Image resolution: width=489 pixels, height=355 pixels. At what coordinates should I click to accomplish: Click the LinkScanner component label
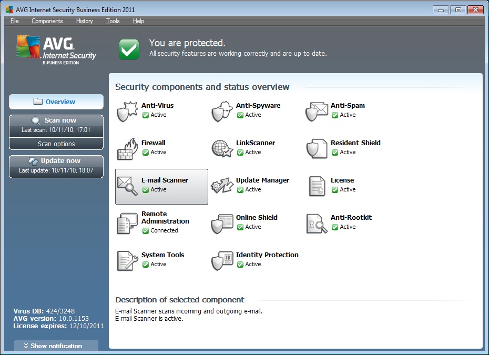click(x=256, y=143)
